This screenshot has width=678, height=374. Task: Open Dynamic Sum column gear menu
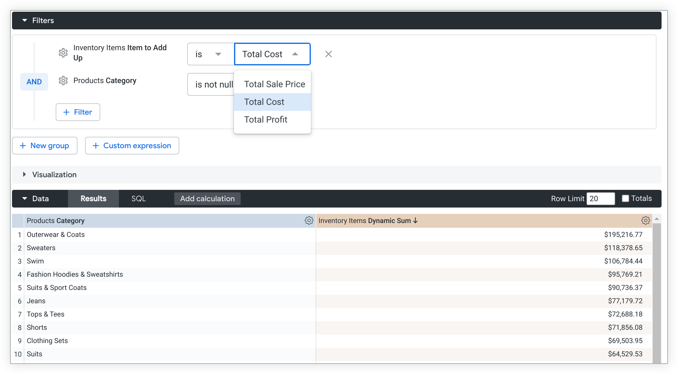(x=645, y=220)
